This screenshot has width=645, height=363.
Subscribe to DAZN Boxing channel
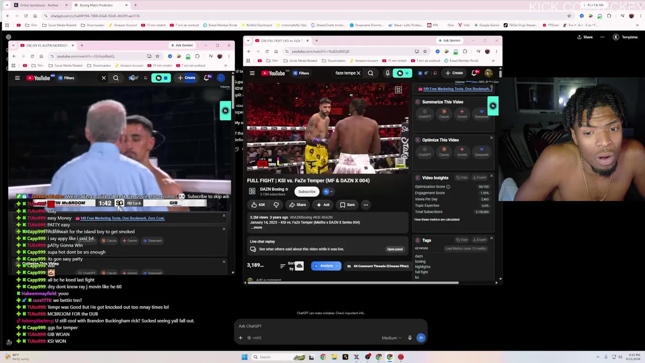306,192
